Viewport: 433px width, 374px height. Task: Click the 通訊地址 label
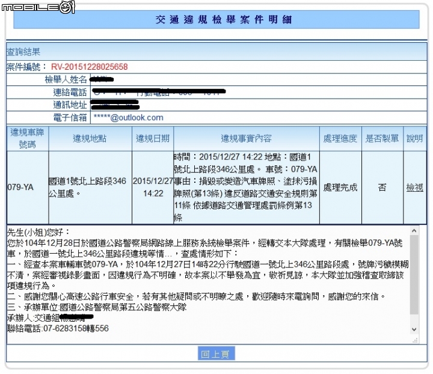(70, 105)
